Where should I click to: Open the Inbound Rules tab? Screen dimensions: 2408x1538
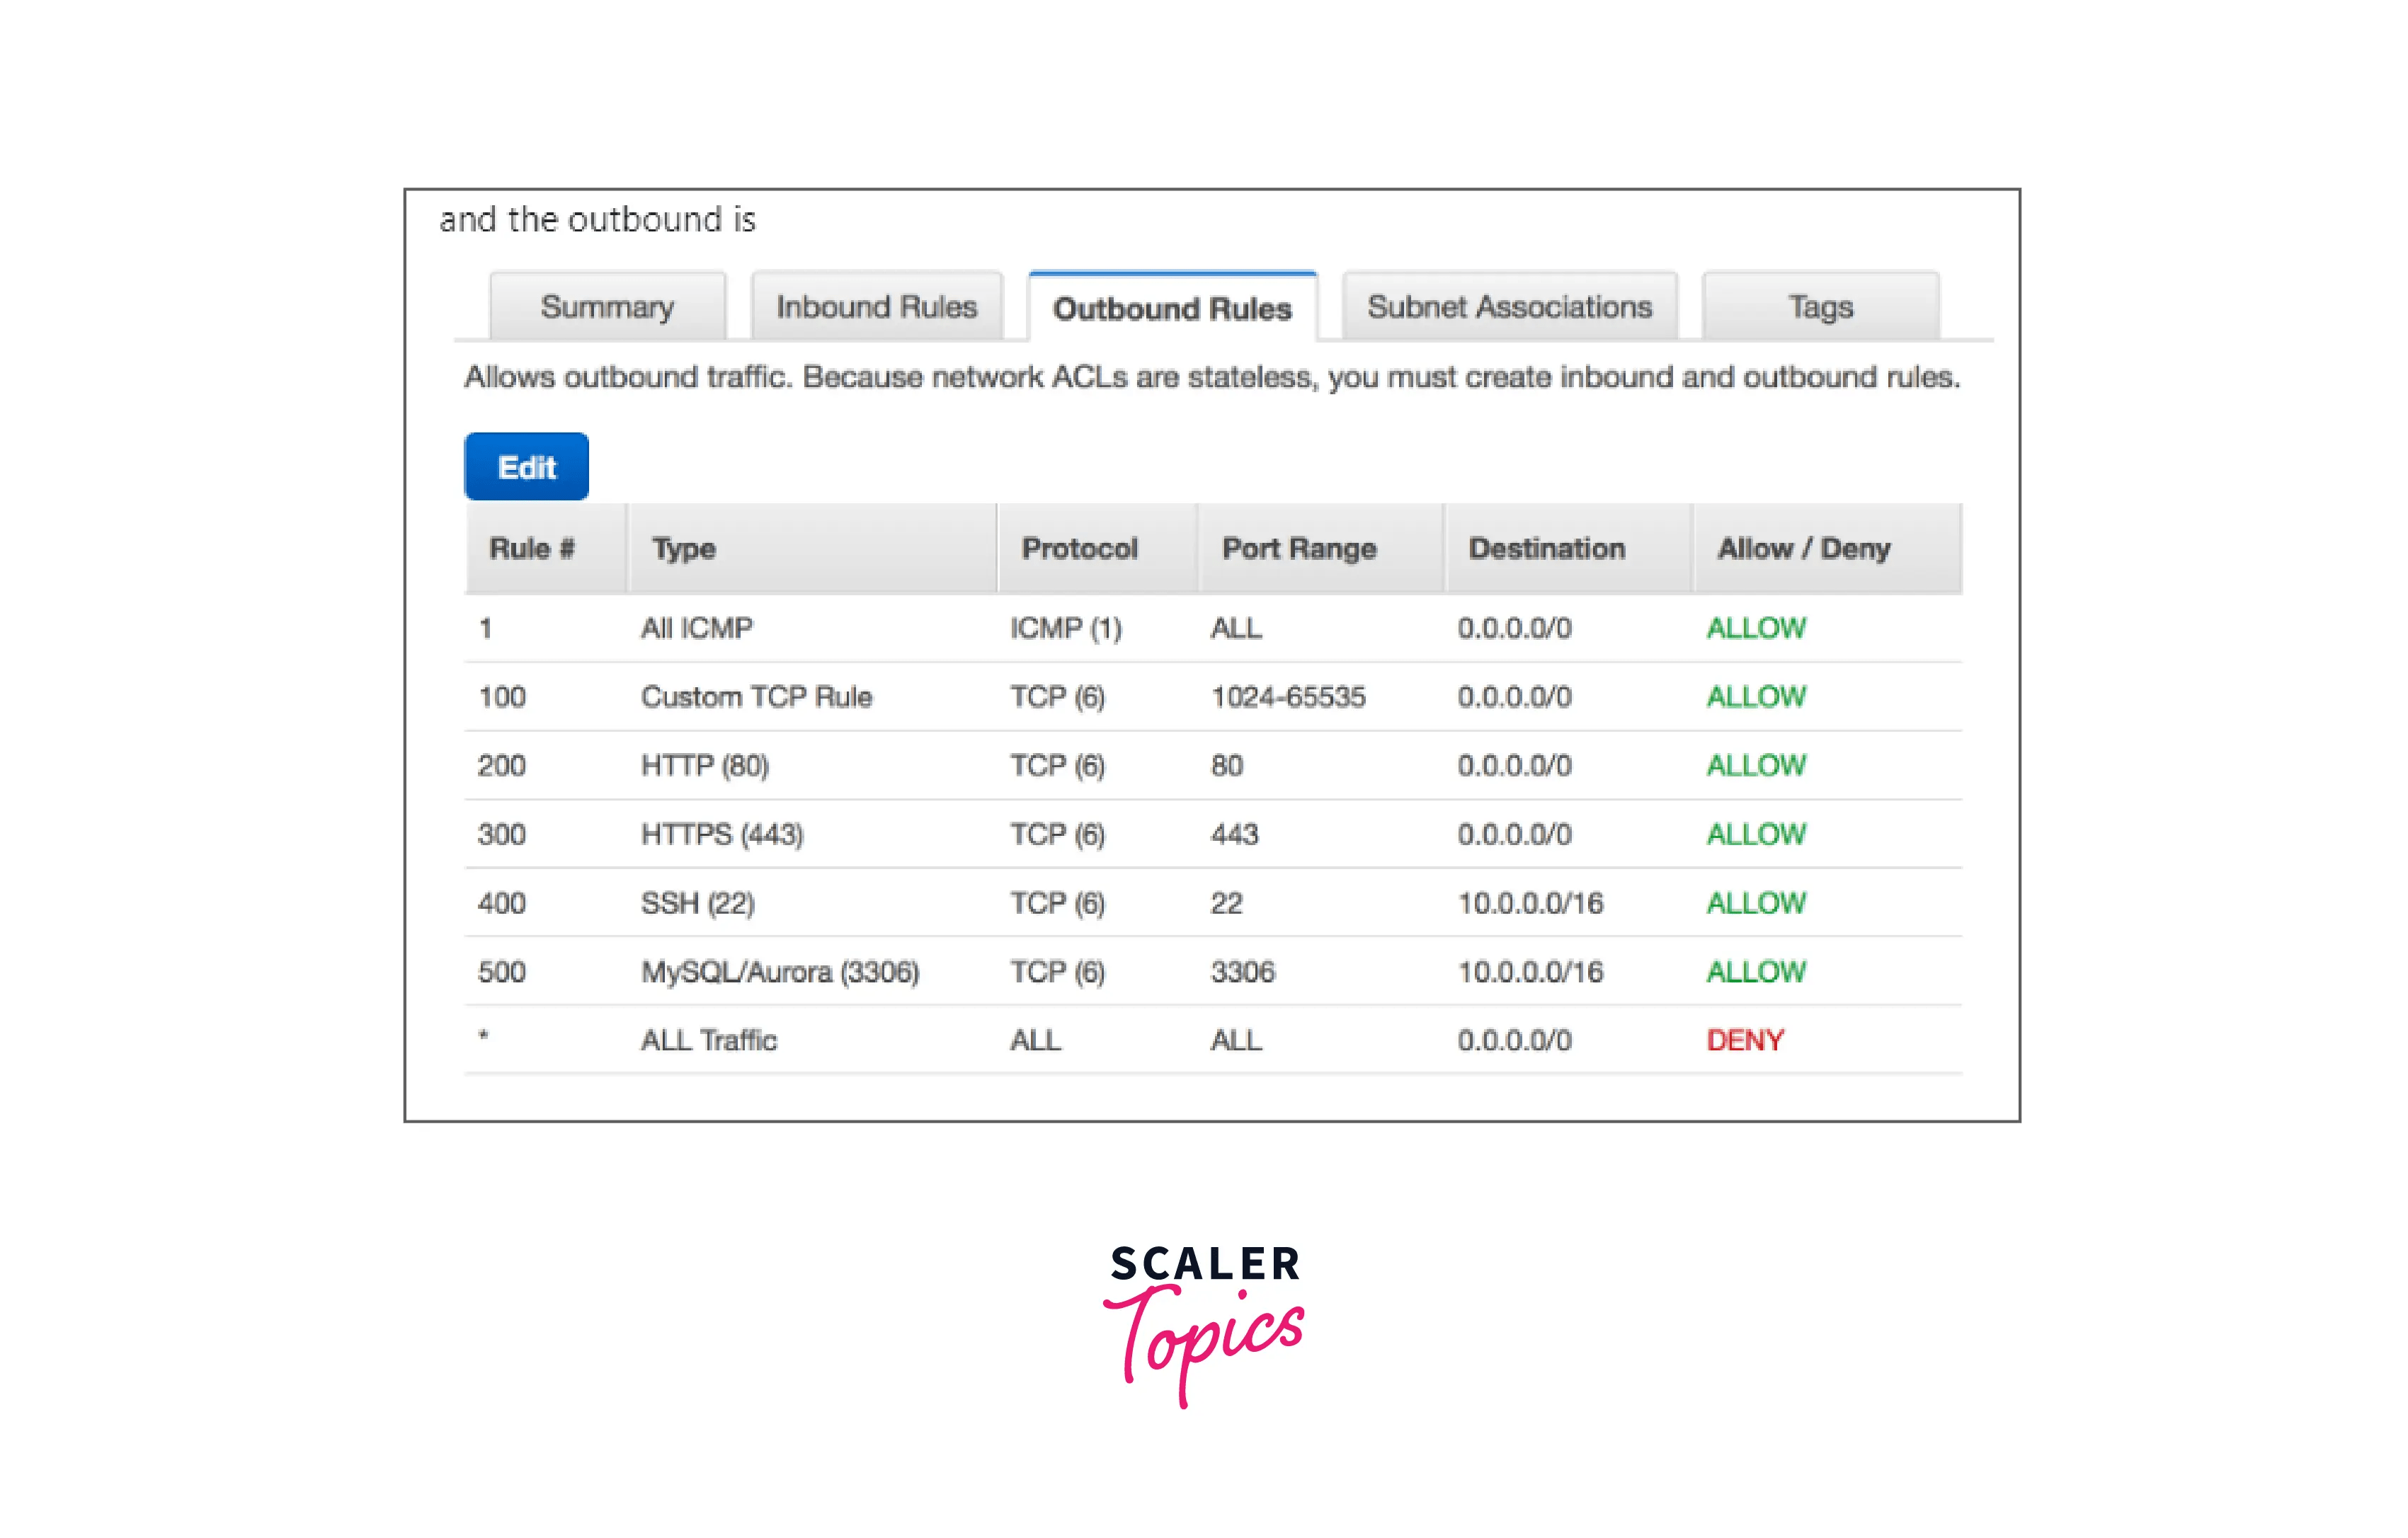[x=875, y=306]
